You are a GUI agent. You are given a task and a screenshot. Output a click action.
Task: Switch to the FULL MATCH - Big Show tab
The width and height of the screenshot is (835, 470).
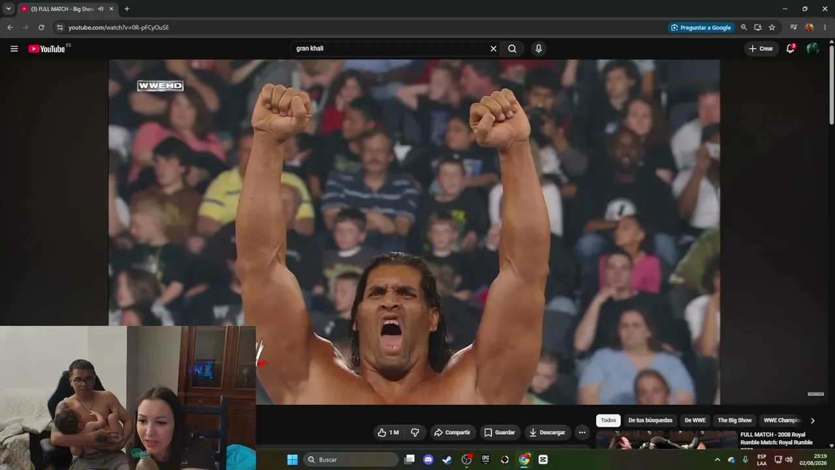[x=62, y=9]
